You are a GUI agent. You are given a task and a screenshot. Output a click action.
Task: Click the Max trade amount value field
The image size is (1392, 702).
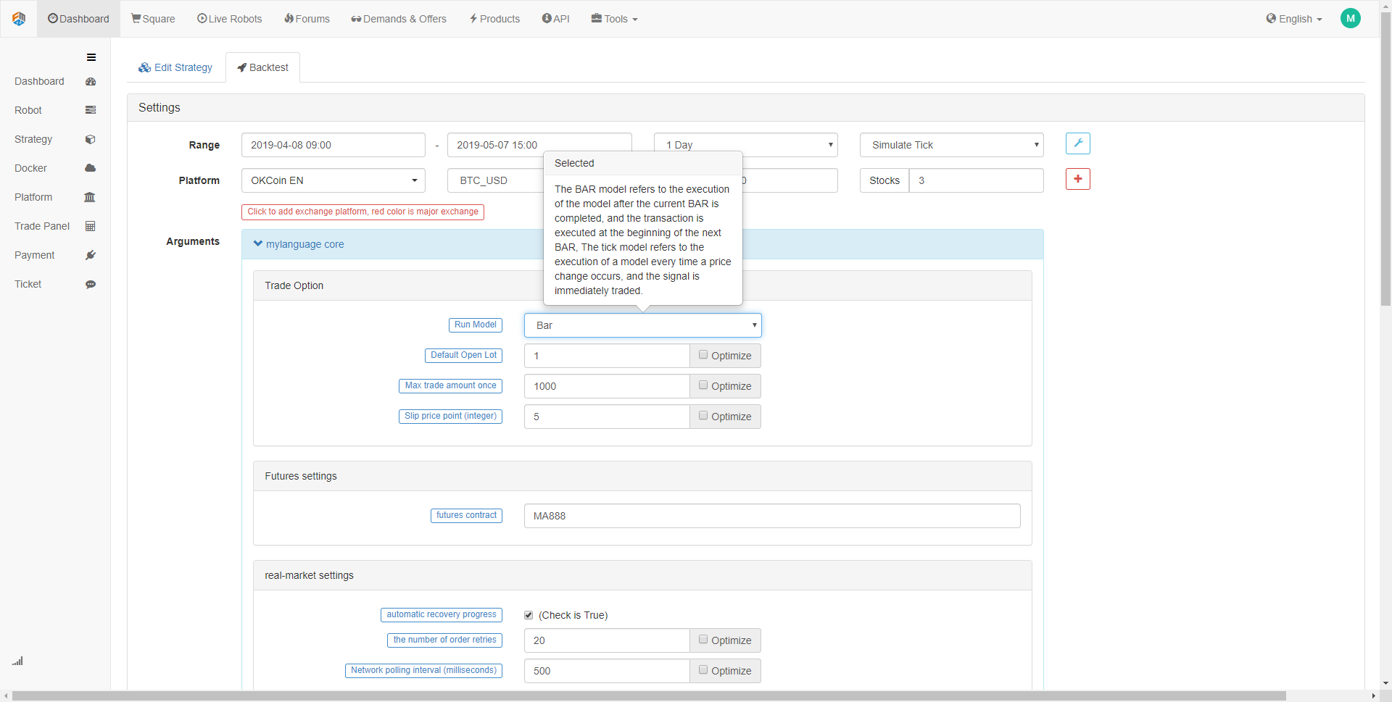click(607, 386)
